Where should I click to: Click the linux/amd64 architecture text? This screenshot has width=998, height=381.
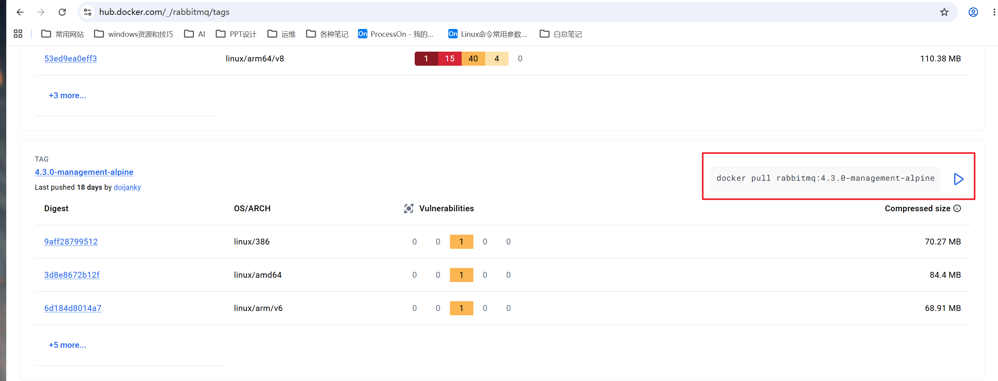[257, 275]
